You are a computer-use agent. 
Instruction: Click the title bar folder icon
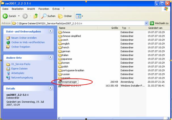coord(3,3)
